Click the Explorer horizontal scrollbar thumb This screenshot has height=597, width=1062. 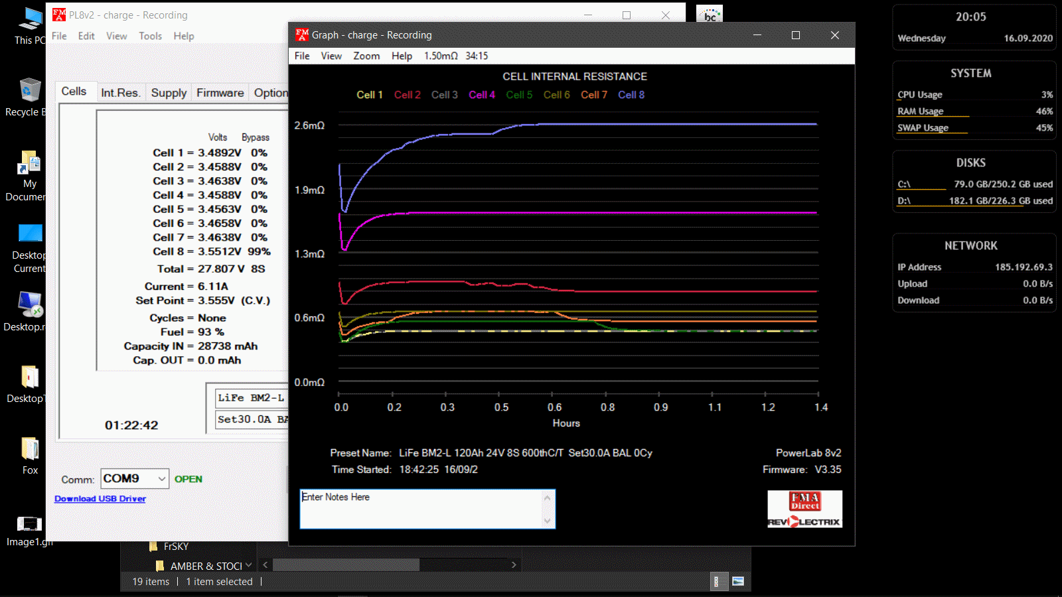pos(346,565)
